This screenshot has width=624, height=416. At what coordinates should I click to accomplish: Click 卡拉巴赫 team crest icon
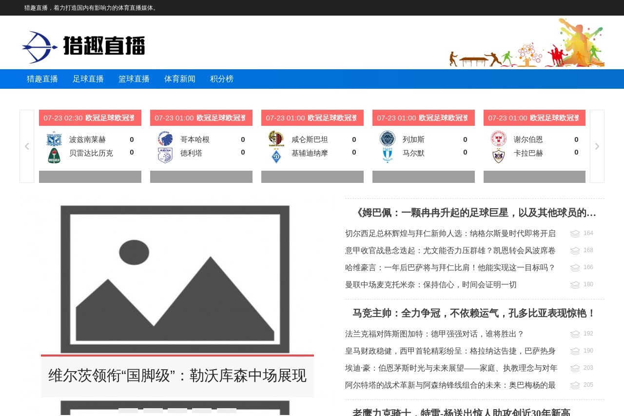(x=499, y=156)
